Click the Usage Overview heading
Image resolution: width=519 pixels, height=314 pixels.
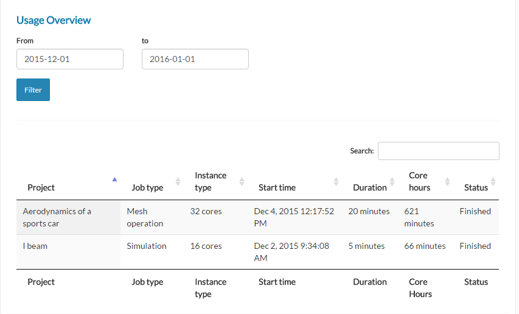point(54,20)
